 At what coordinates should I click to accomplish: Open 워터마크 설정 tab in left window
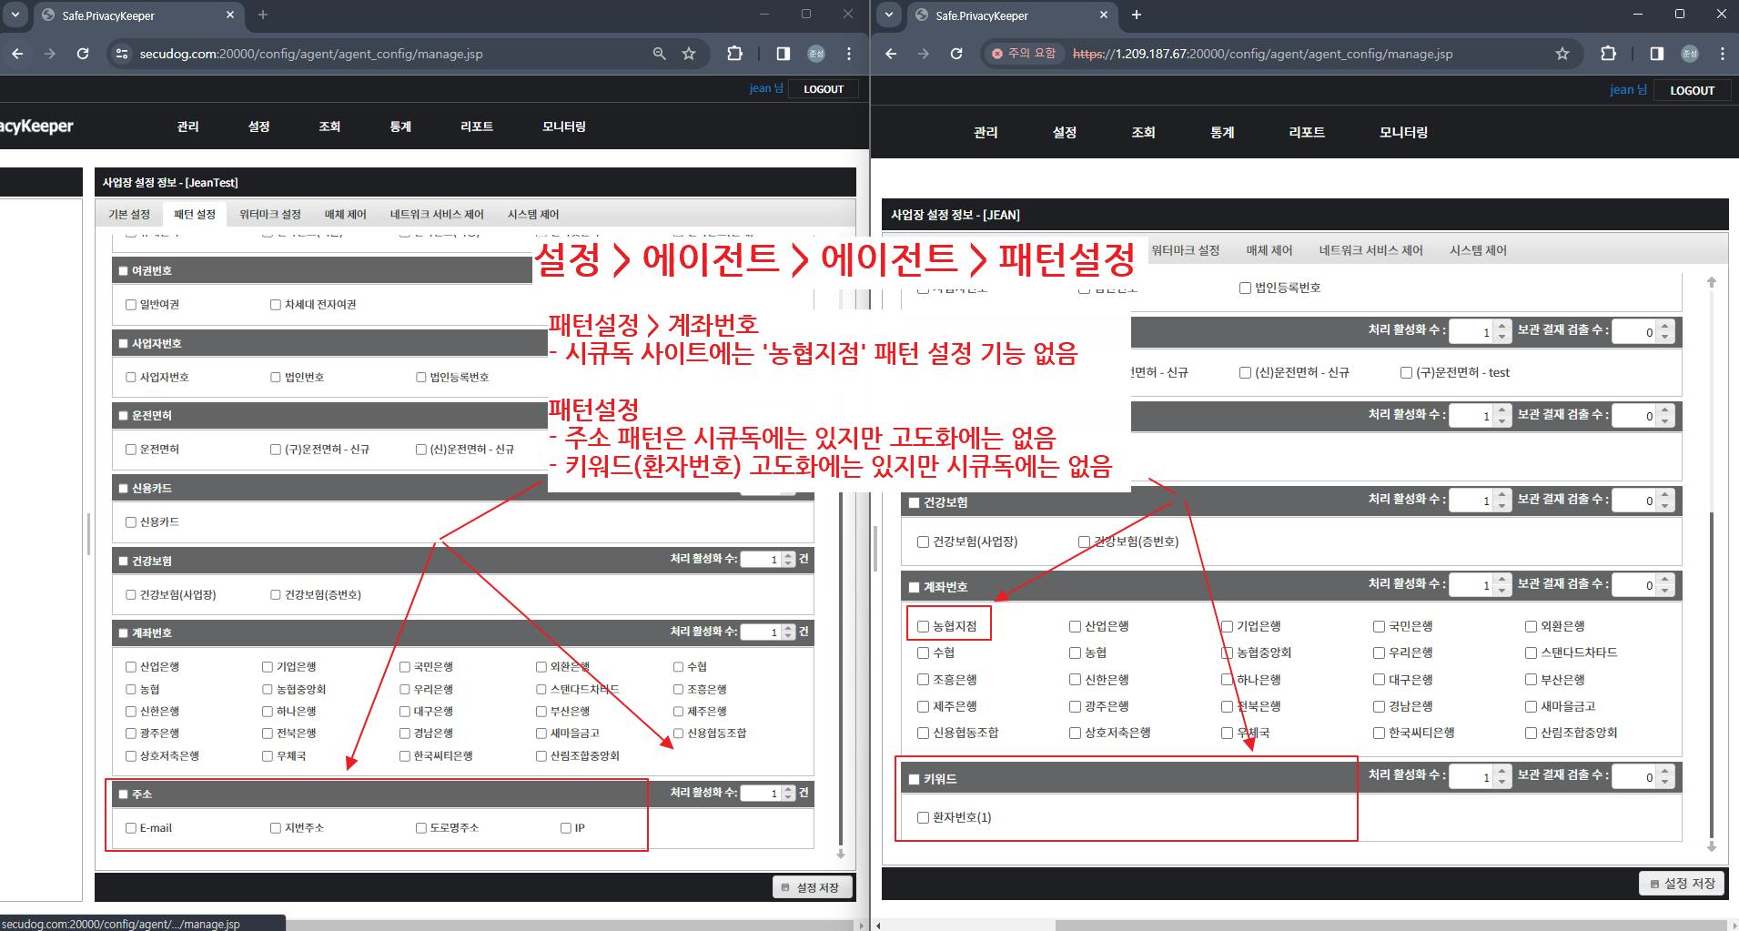pos(270,215)
